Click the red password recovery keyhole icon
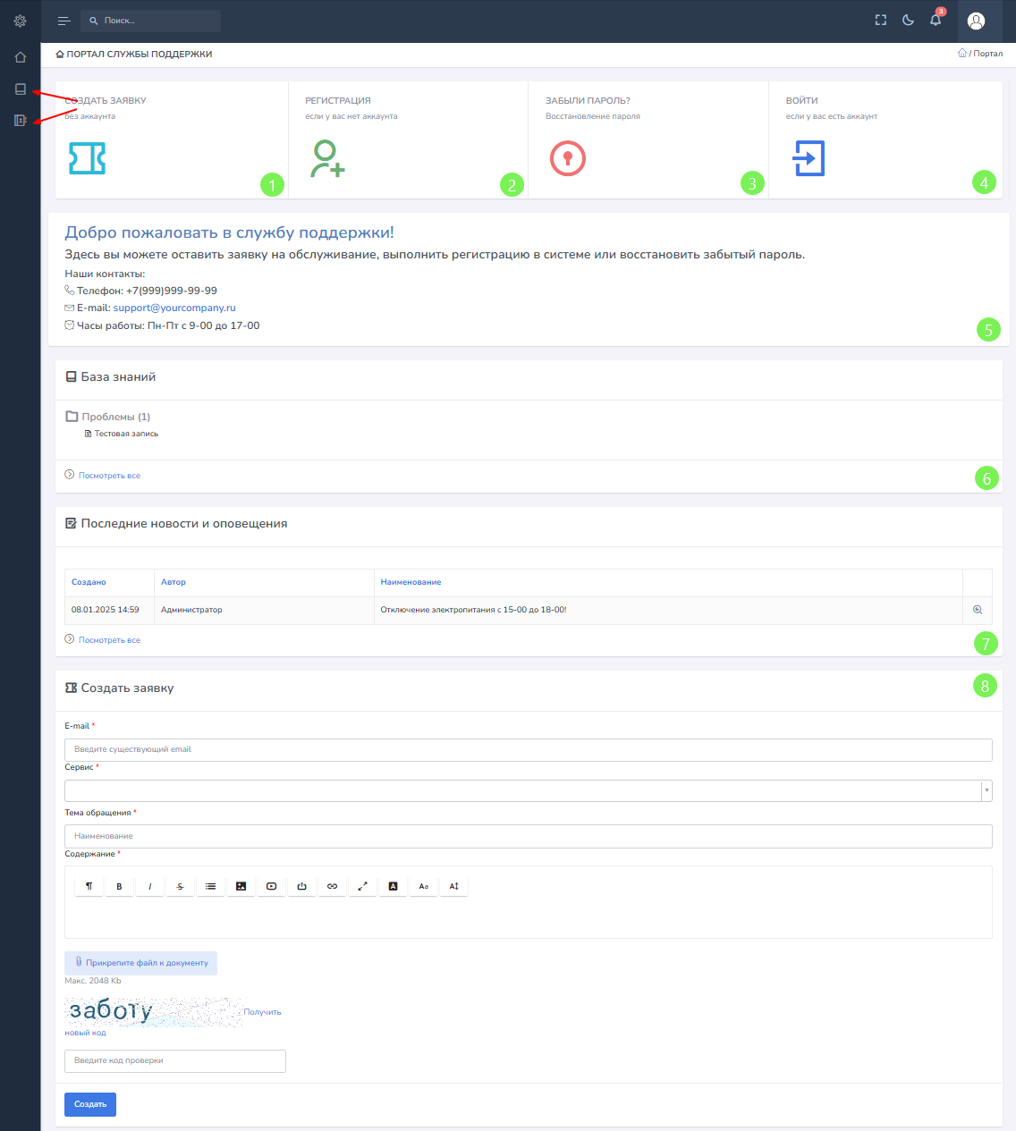This screenshot has height=1131, width=1016. (567, 158)
